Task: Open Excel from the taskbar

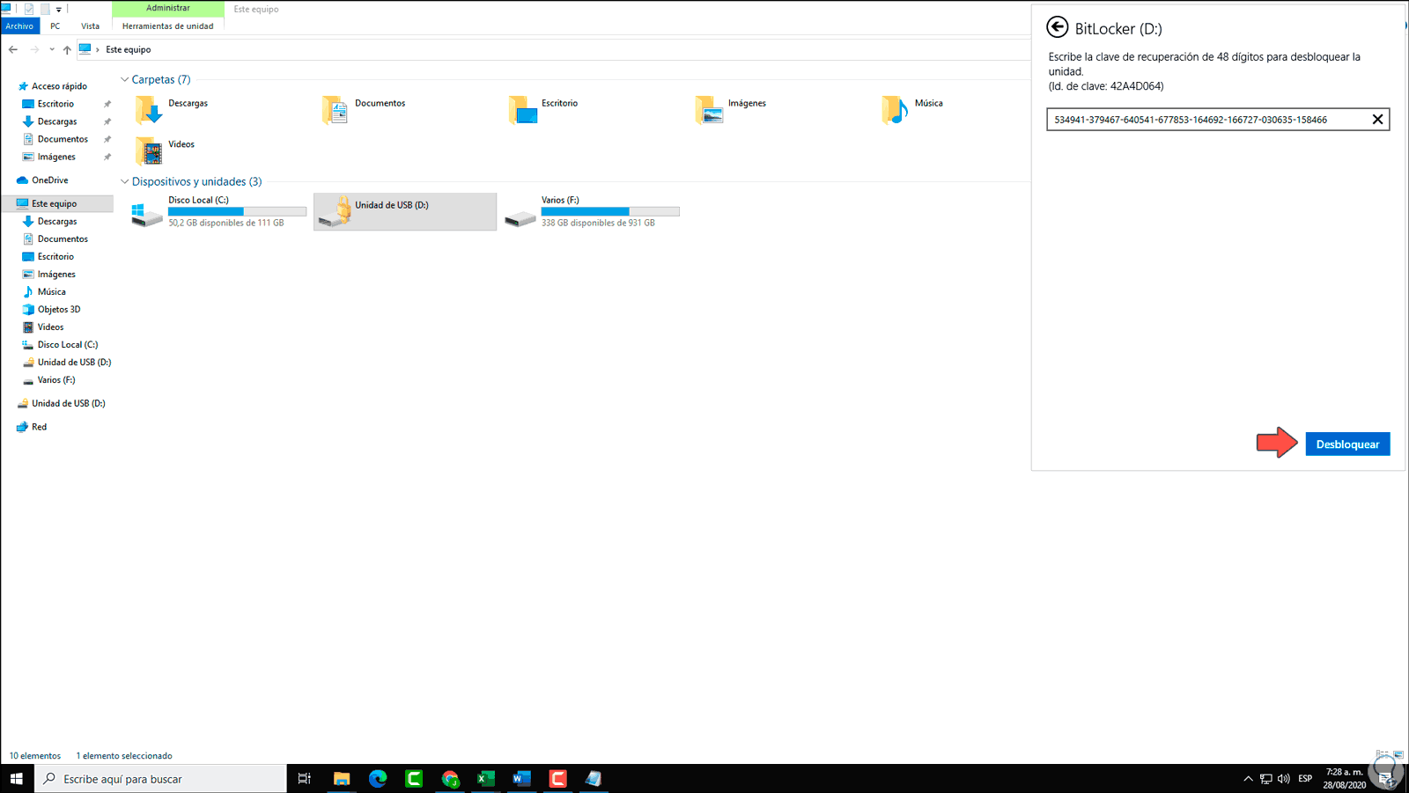Action: coord(485,778)
